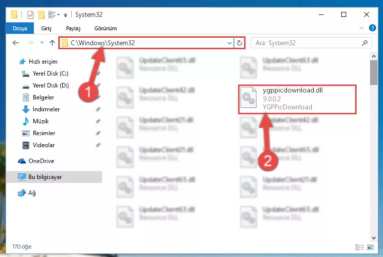The image size is (383, 257).
Task: Switch to details view icon in status bar
Action: point(359,247)
